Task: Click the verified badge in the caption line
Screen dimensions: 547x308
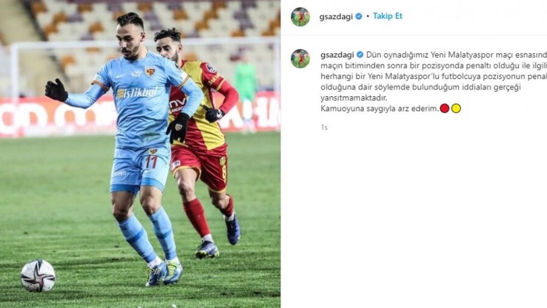Action: [x=360, y=55]
